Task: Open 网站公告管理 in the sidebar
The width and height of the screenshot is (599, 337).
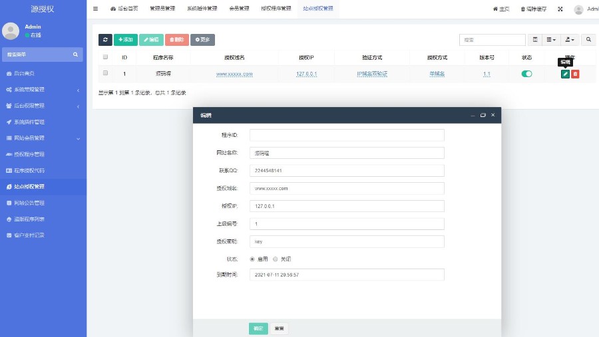Action: (x=43, y=203)
